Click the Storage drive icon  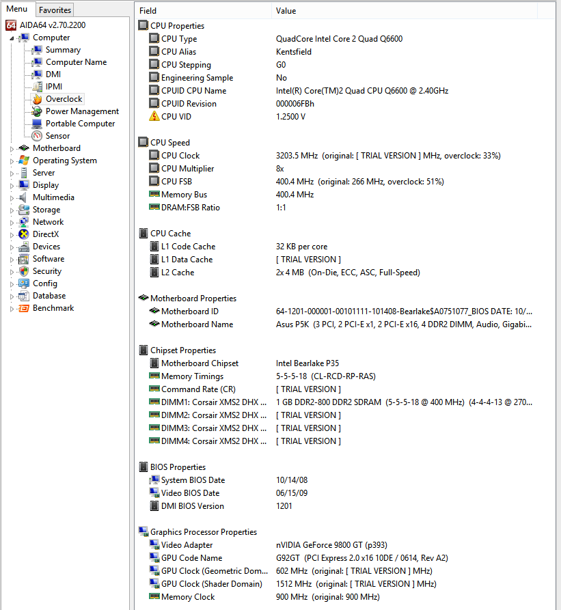pos(24,210)
